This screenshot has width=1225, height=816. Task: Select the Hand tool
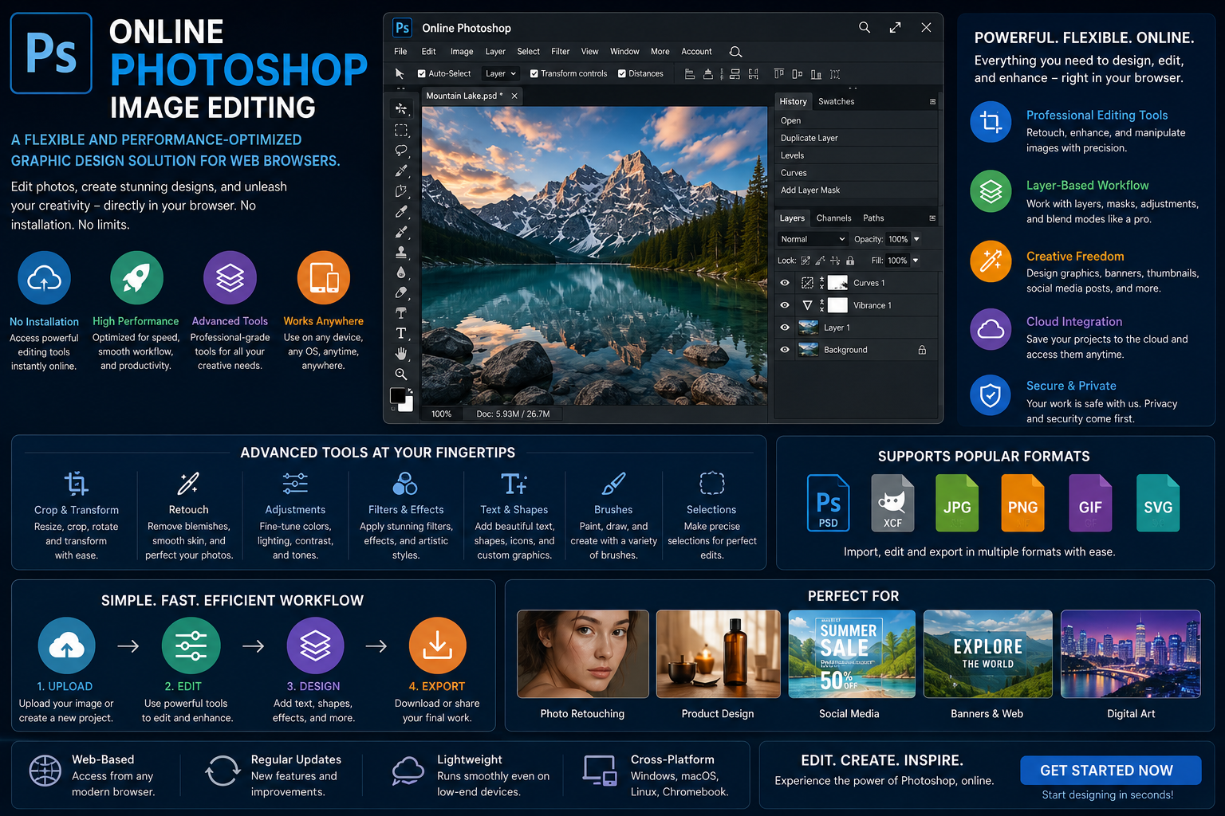401,353
